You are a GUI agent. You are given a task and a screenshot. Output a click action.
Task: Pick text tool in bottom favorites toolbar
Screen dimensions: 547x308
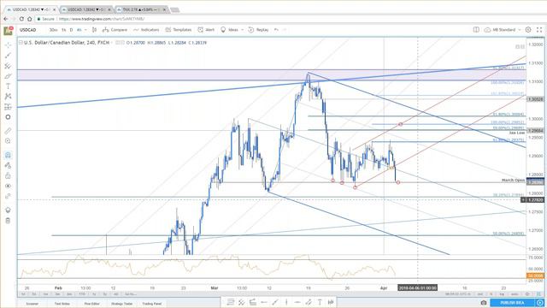click(x=320, y=302)
